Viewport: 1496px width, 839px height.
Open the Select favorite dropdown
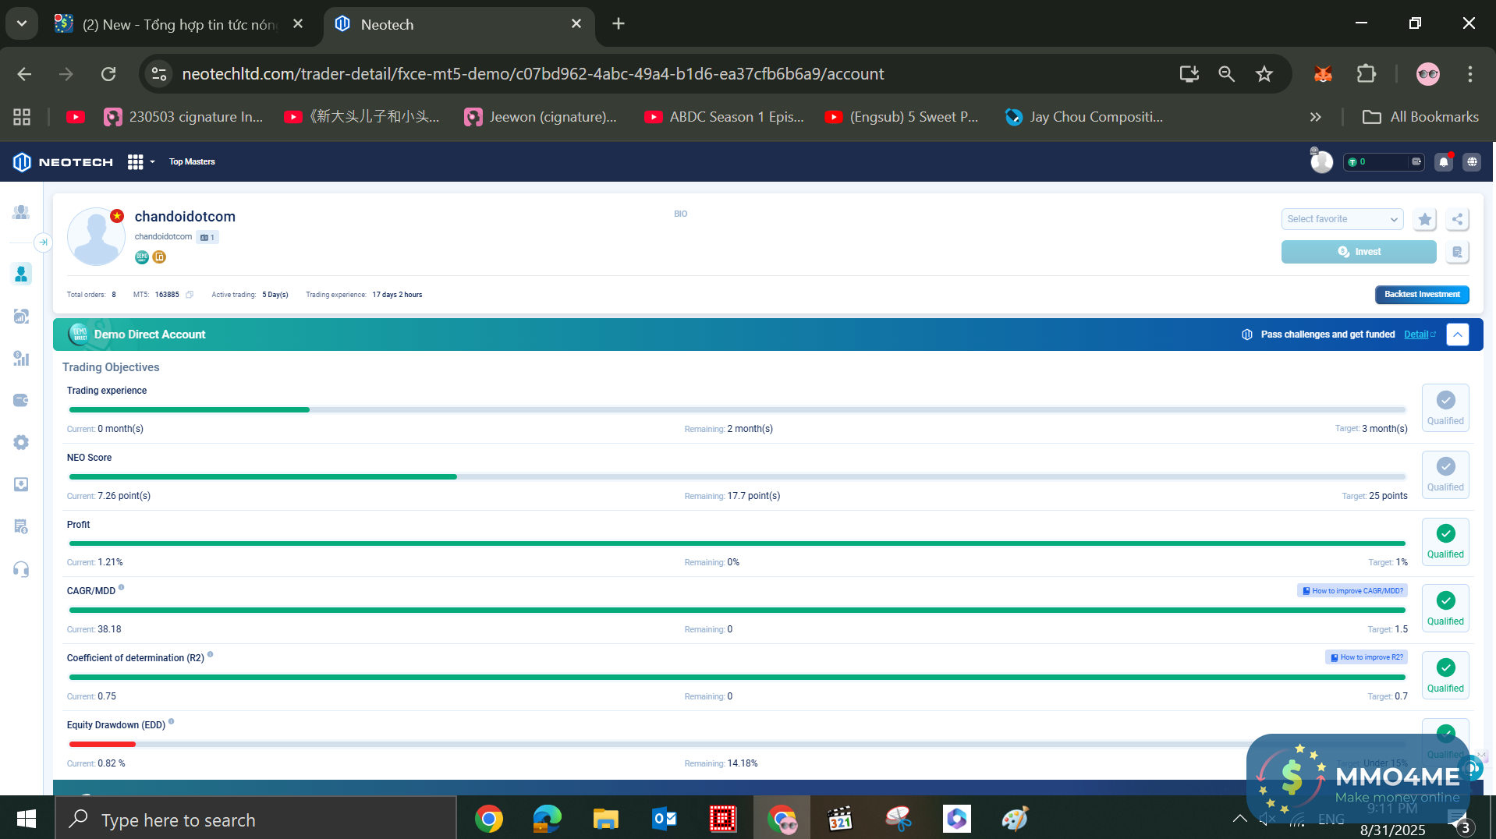click(1342, 219)
